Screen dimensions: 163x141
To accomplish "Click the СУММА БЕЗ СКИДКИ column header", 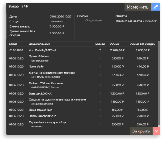I will point(143,44).
